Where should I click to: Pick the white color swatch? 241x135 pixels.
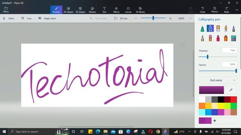pos(202,99)
